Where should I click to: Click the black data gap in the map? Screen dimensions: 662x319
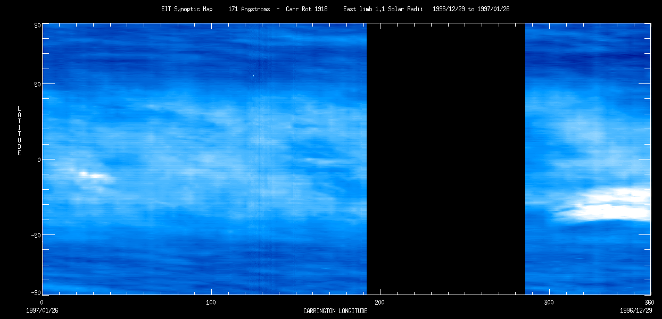(x=446, y=159)
